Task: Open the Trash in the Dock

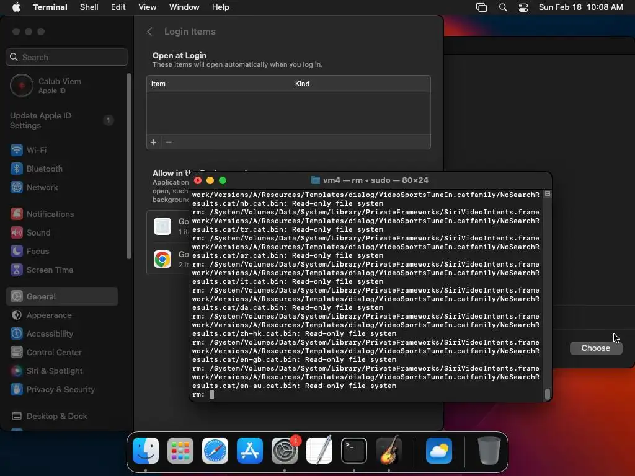Action: pyautogui.click(x=489, y=451)
